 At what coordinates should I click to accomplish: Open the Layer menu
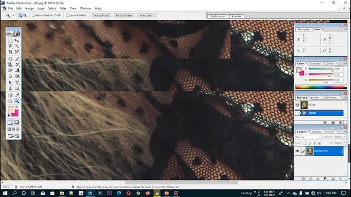click(x=41, y=8)
